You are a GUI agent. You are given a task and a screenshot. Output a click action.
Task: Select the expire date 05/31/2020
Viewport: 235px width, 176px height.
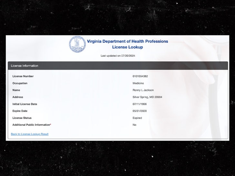[139, 111]
